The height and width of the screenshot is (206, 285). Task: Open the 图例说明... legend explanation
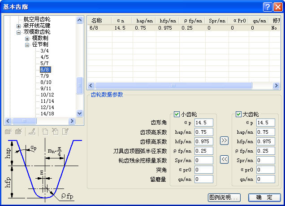[225, 197]
